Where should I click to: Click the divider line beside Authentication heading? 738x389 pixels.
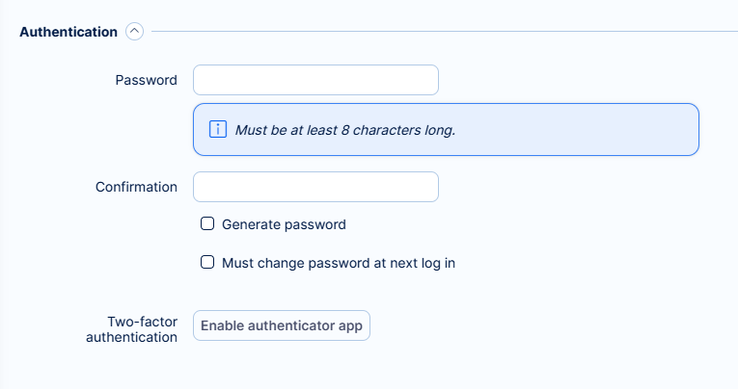point(434,32)
